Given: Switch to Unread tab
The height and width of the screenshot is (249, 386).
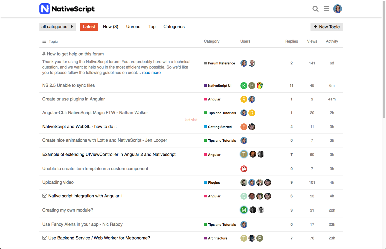Looking at the screenshot, I should 133,27.
